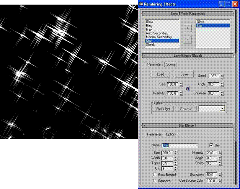Enable the Squeeze checkbox in Star Element
240x189 pixels.
click(x=155, y=180)
